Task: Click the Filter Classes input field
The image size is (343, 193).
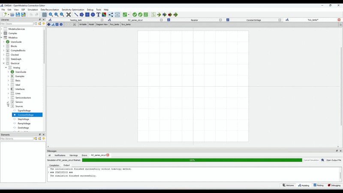Action: 17,24
